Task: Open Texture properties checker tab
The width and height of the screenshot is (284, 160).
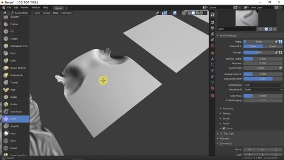Action: (x=213, y=96)
